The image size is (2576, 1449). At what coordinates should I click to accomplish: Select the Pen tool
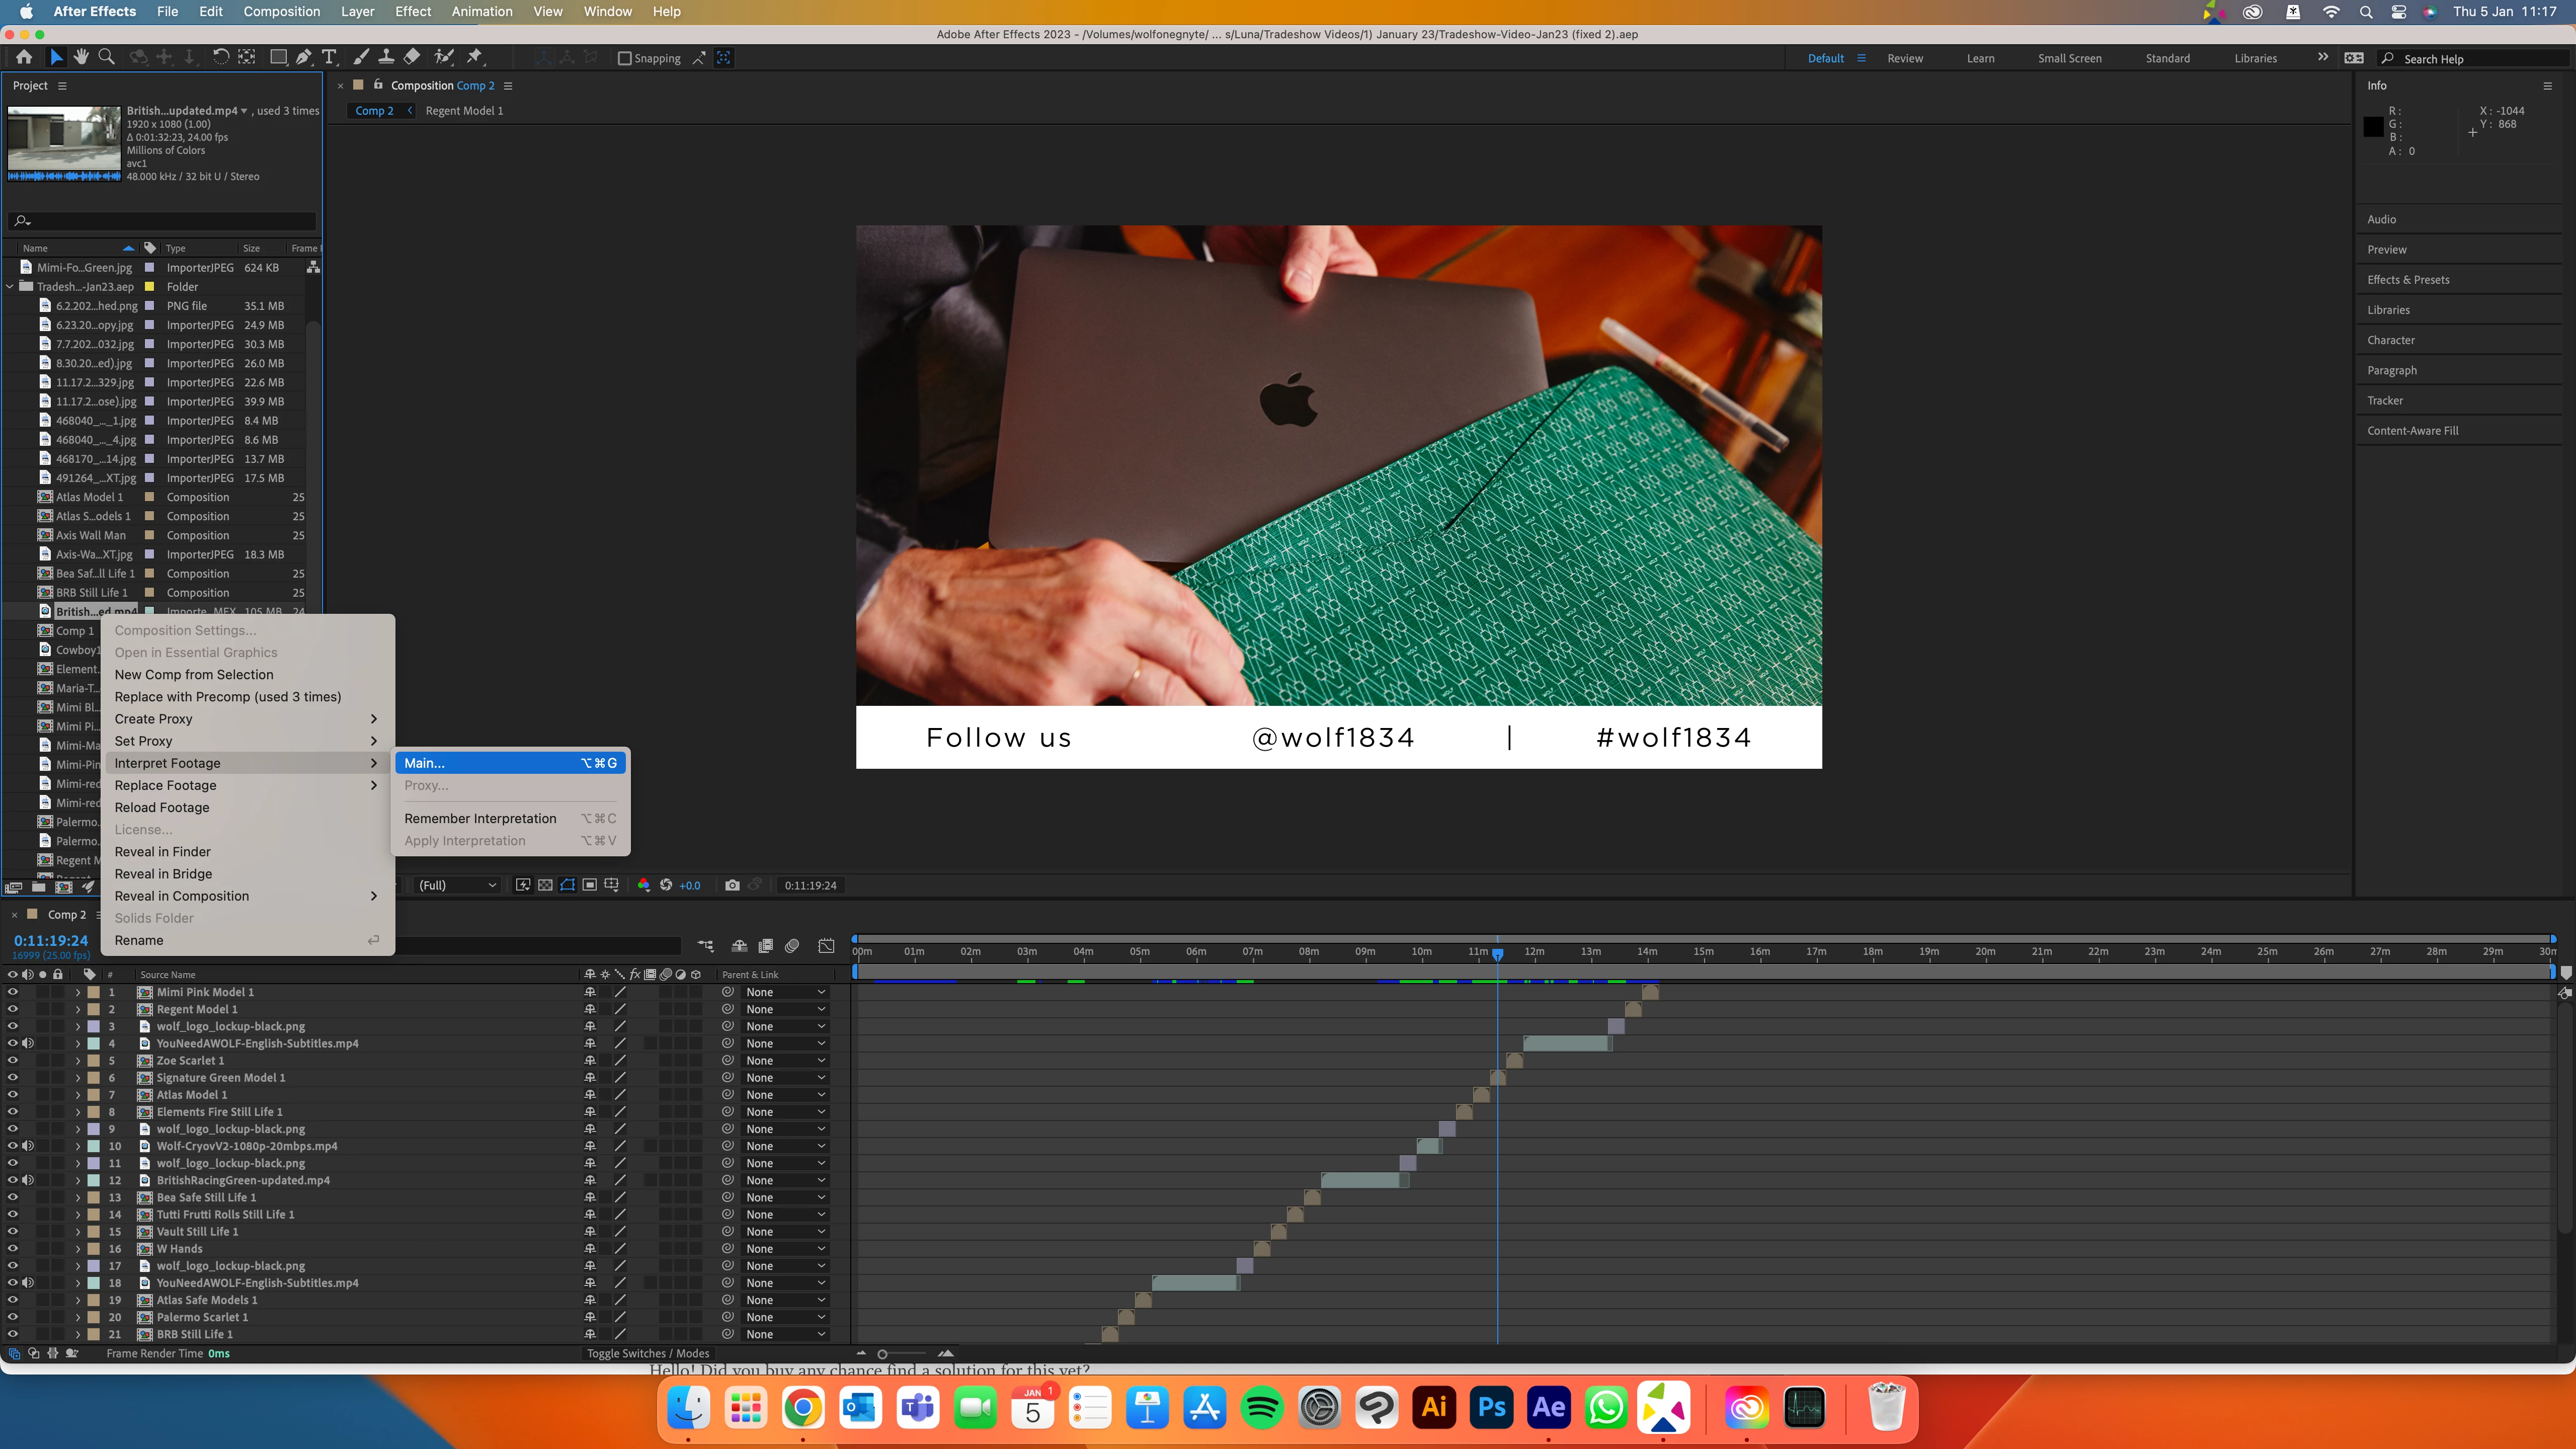[x=303, y=58]
